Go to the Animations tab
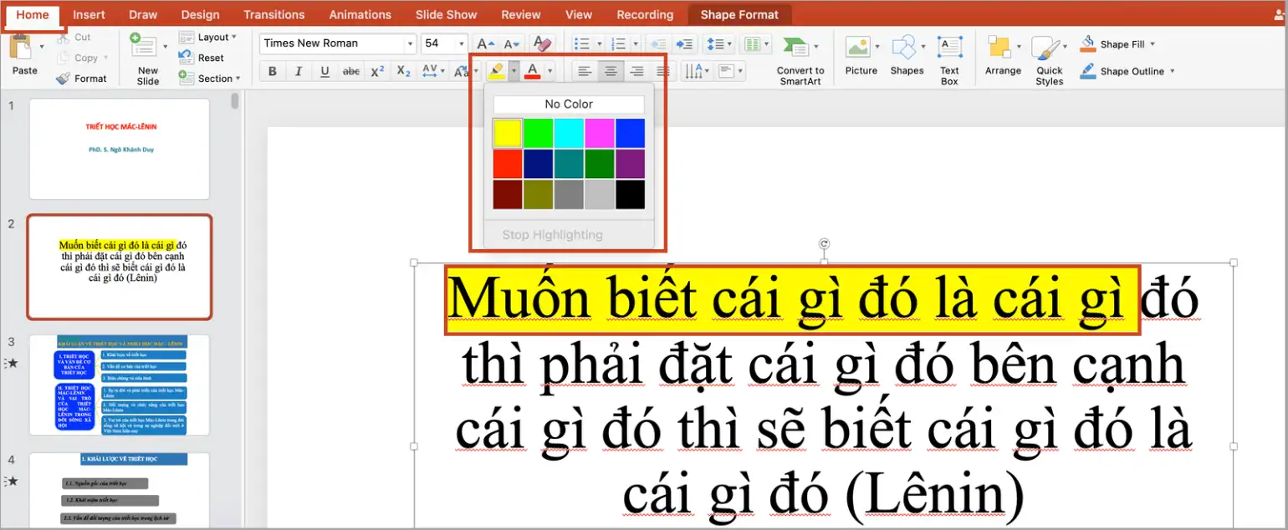This screenshot has height=530, width=1288. 360,14
